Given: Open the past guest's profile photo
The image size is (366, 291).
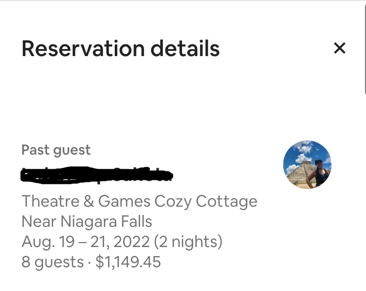Looking at the screenshot, I should 307,164.
